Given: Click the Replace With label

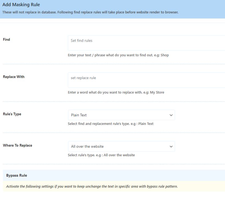Looking at the screenshot, I should pyautogui.click(x=14, y=77).
